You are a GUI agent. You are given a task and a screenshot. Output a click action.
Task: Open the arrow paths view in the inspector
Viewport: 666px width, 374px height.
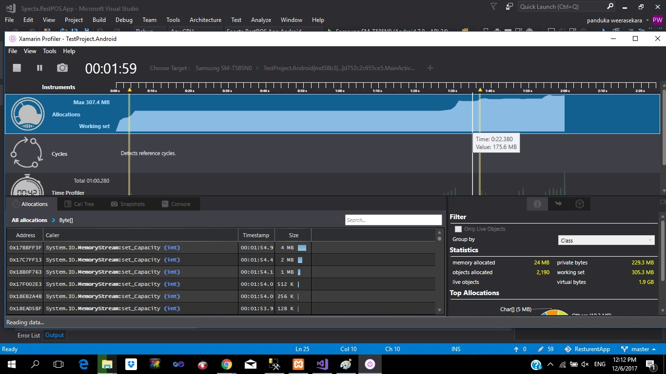[559, 204]
